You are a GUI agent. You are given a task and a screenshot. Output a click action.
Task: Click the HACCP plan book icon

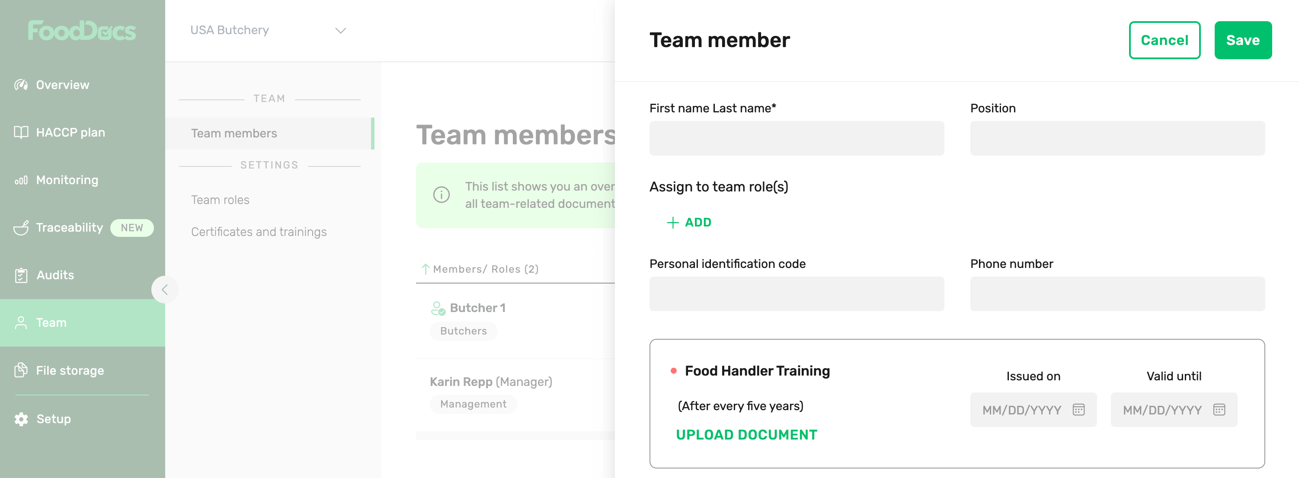click(21, 133)
